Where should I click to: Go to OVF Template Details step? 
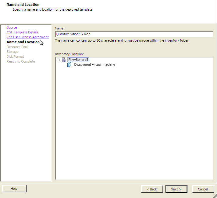(23, 32)
